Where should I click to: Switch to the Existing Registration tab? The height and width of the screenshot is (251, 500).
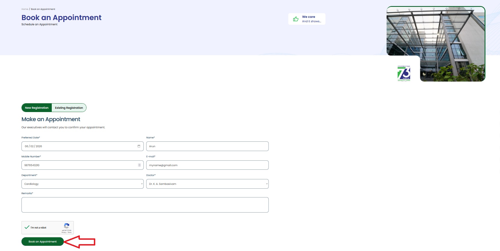click(69, 108)
